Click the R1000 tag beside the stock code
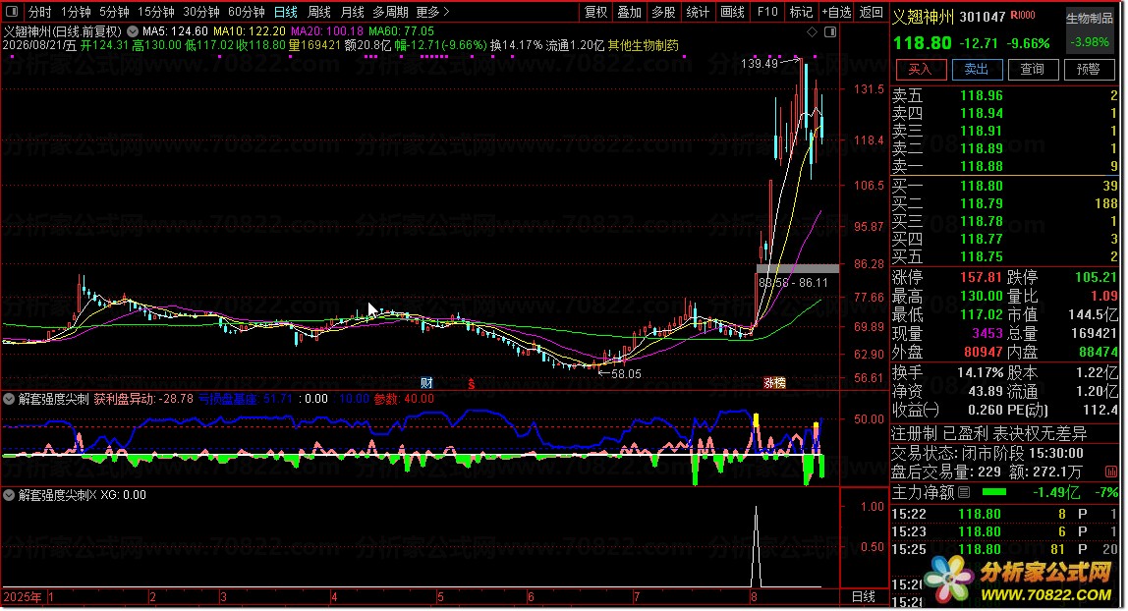1128x611 pixels. [x=1022, y=15]
